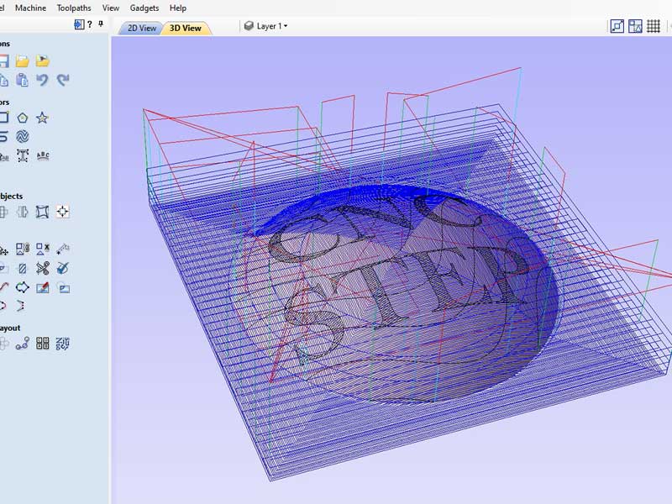Image resolution: width=672 pixels, height=504 pixels.
Task: Select the 3D View tab
Action: tap(186, 28)
